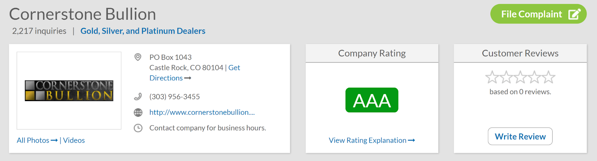Click the first empty review star

coord(492,77)
